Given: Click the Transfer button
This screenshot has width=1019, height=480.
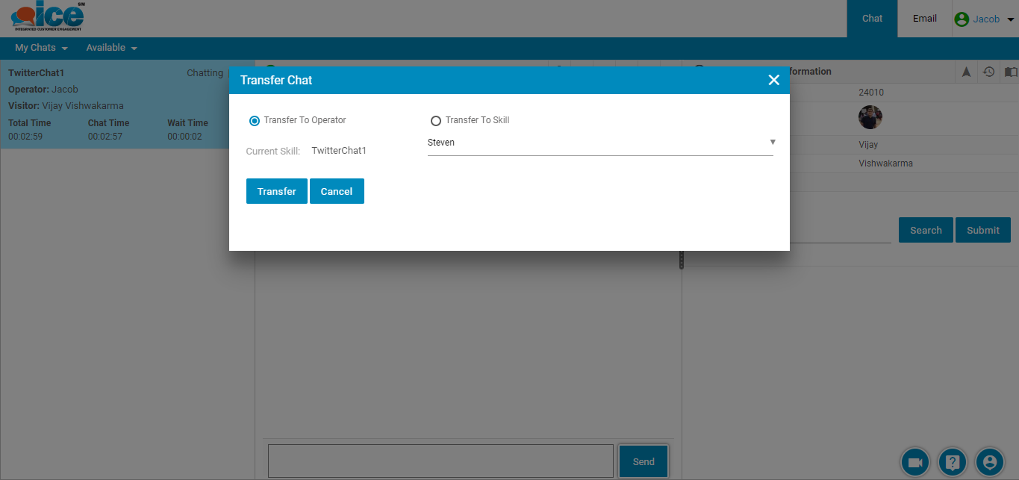Looking at the screenshot, I should [x=276, y=191].
